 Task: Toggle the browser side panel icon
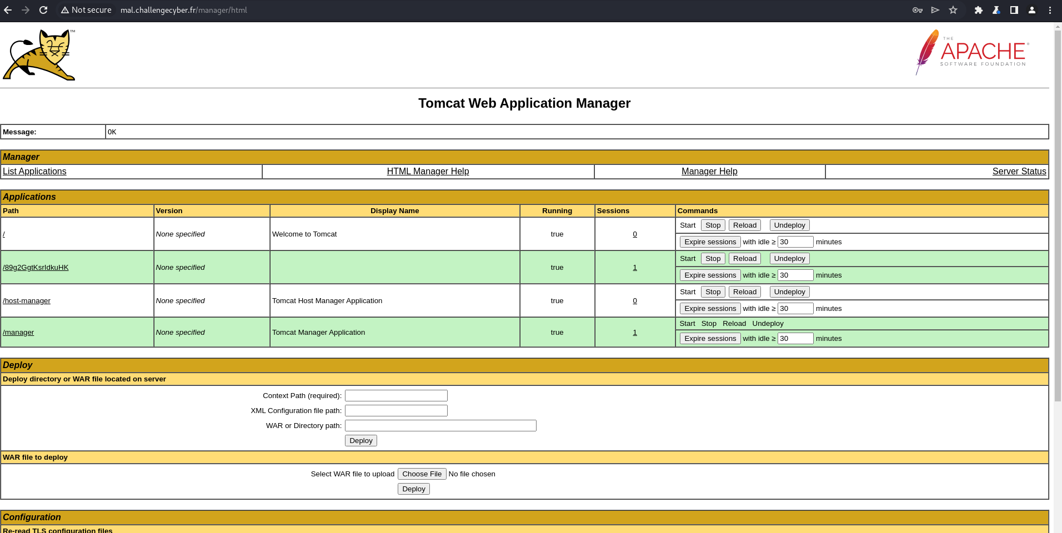tap(1014, 10)
